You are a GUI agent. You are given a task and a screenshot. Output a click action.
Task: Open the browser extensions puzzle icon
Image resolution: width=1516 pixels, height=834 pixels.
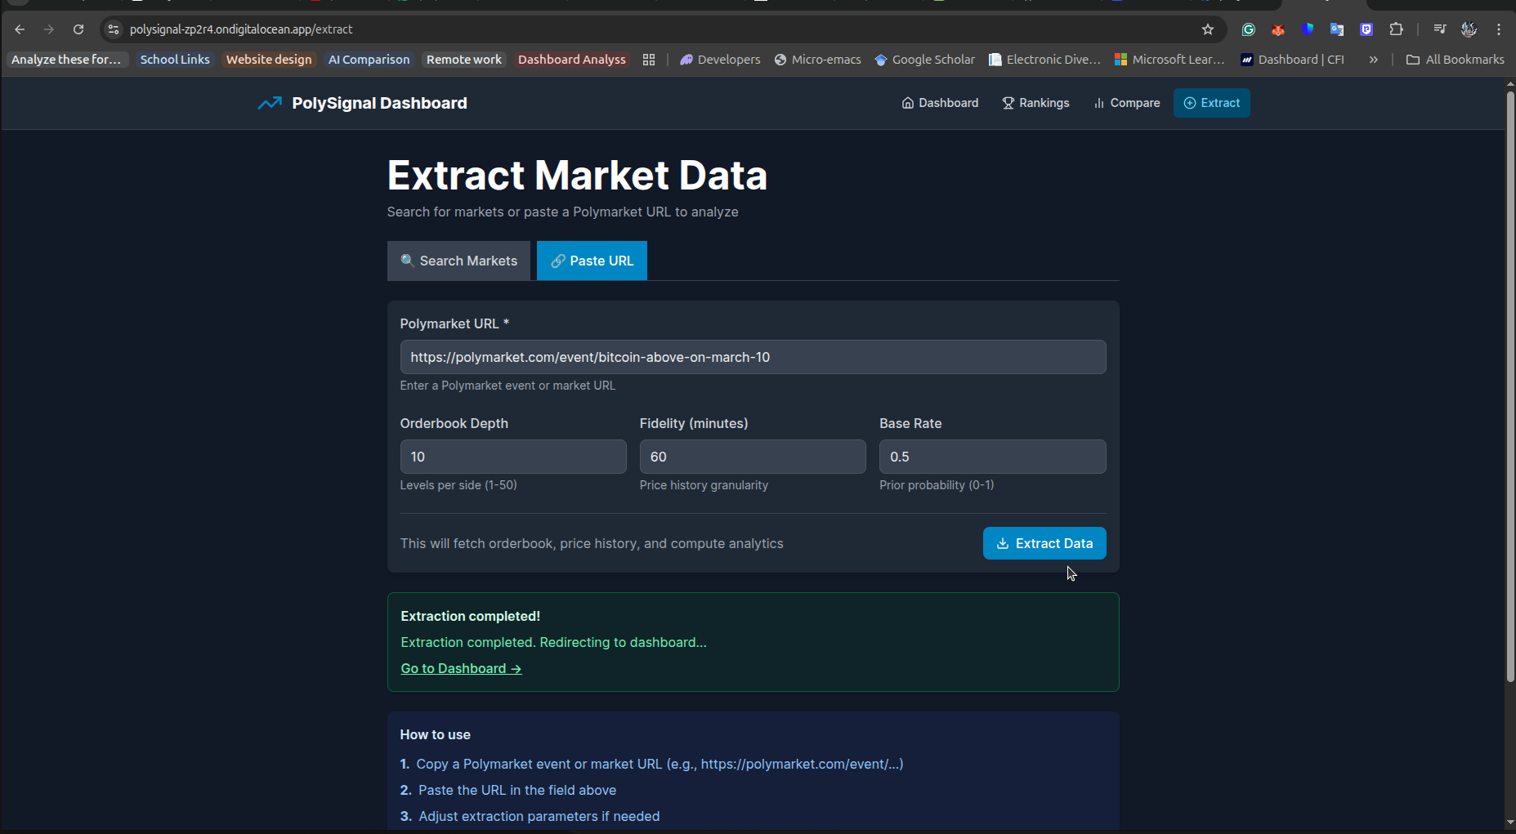pos(1396,29)
